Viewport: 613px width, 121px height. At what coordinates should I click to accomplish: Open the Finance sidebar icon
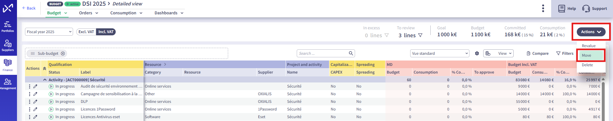click(8, 65)
